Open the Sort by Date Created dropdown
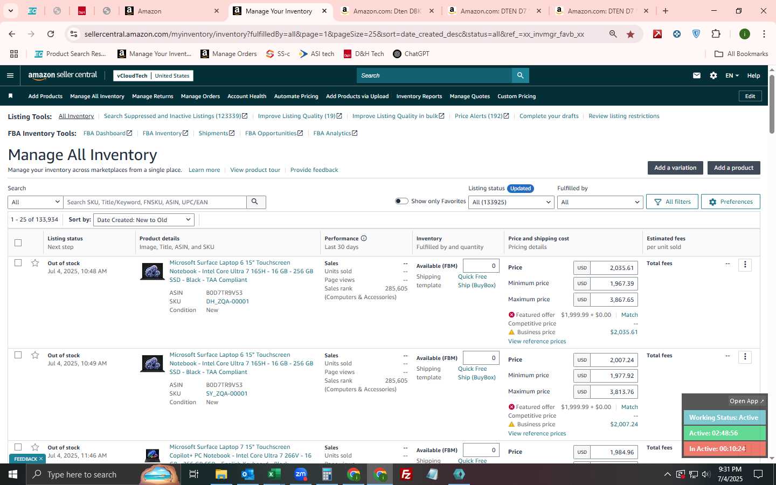This screenshot has width=776, height=485. click(144, 220)
